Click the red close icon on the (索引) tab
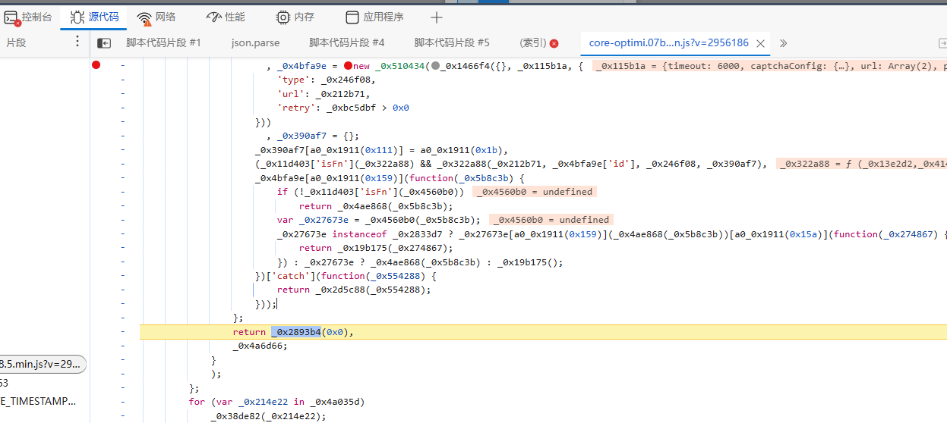This screenshot has height=423, width=947. pyautogui.click(x=554, y=44)
